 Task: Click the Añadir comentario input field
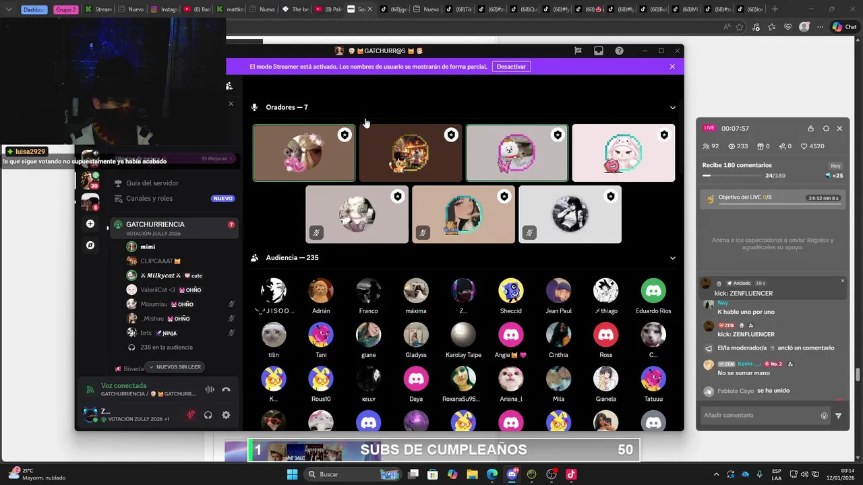[758, 416]
